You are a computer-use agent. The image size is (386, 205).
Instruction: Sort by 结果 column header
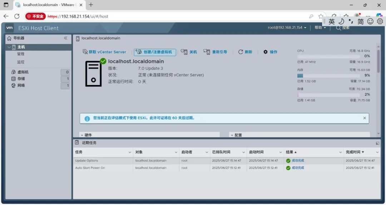[x=291, y=152]
